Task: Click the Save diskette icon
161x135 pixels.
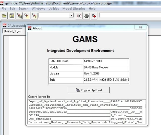Action: click(x=12, y=16)
